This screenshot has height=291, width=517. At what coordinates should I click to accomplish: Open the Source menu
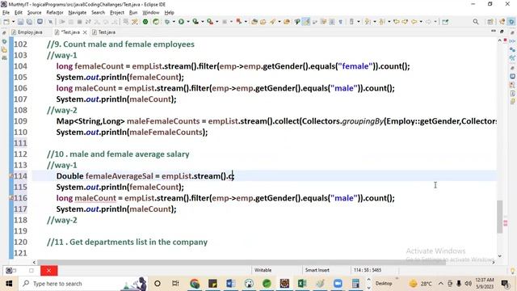click(34, 13)
